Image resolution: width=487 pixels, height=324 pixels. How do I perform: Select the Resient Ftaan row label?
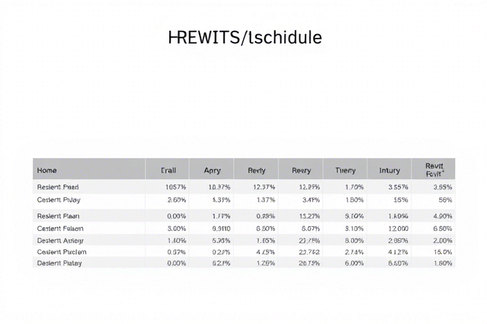pyautogui.click(x=58, y=216)
